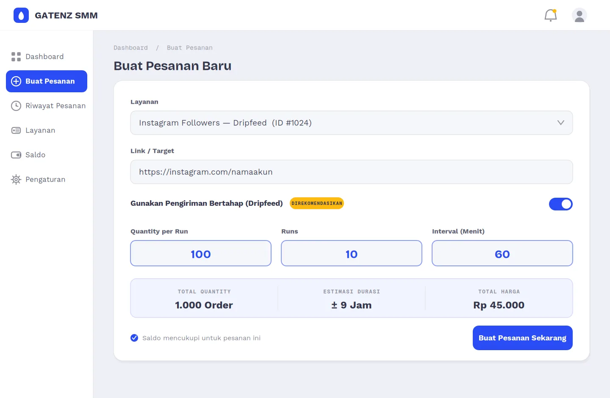Go to Dashboard in sidebar
610x398 pixels.
click(x=47, y=57)
